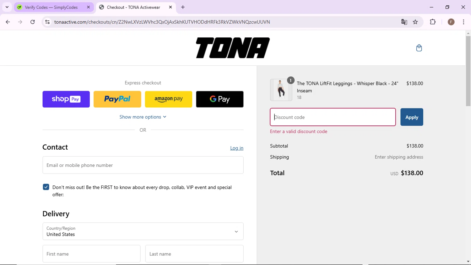Open the Country/Region dropdown

(x=143, y=231)
